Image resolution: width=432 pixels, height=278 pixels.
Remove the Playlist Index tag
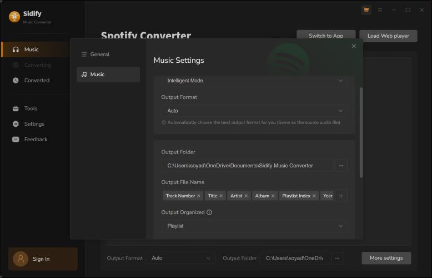314,196
